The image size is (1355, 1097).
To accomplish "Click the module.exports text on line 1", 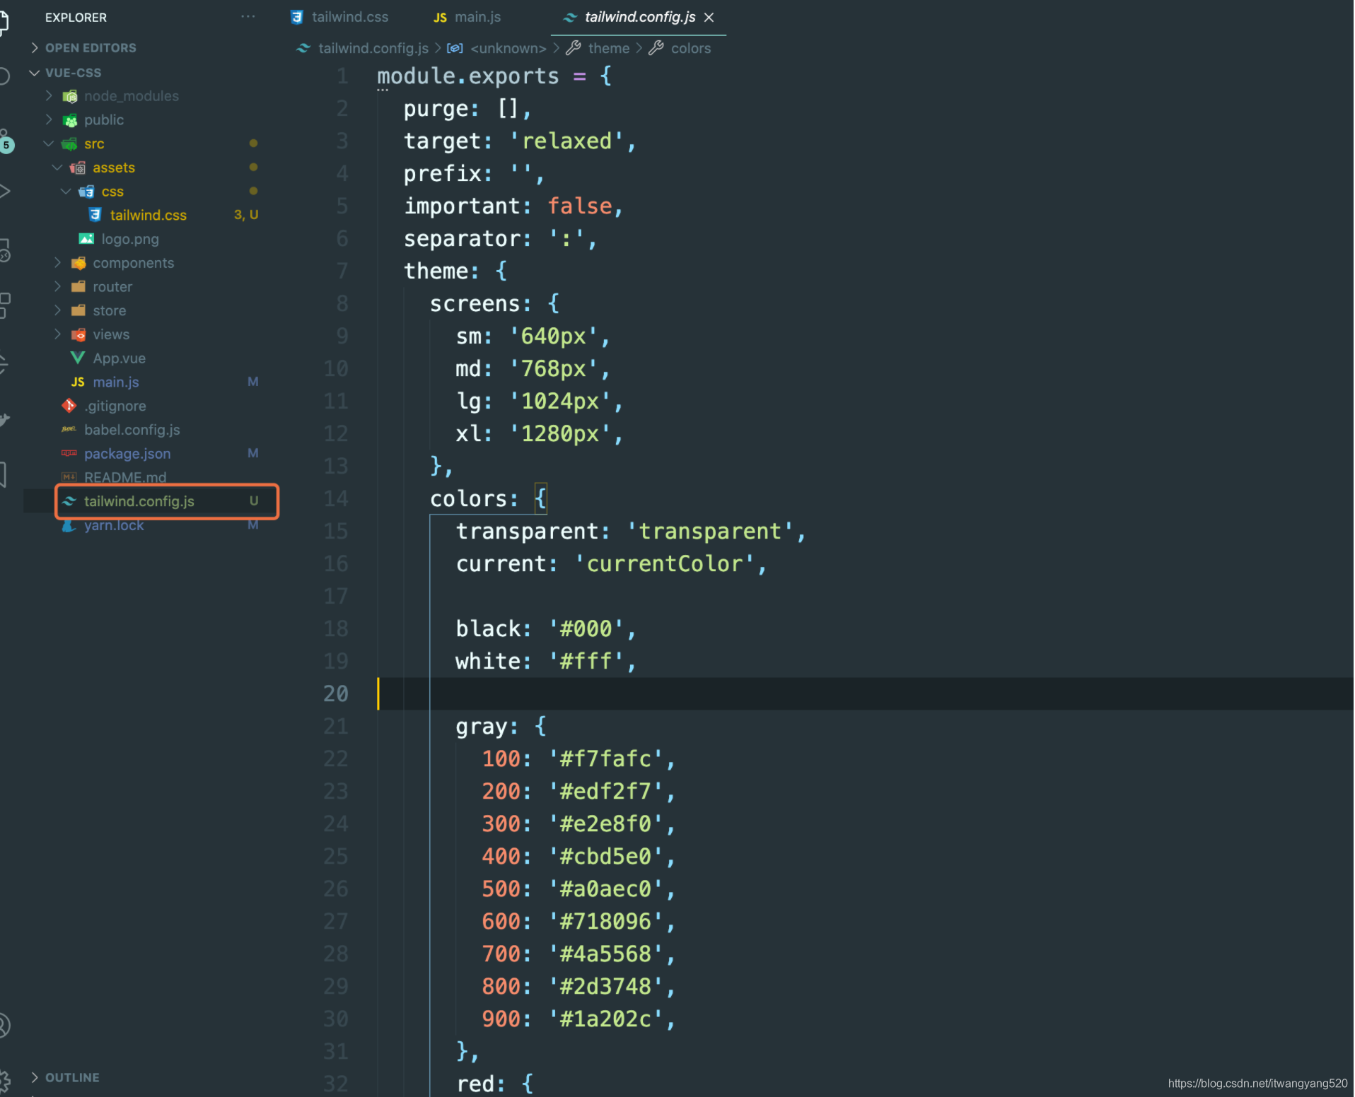I will click(x=468, y=76).
